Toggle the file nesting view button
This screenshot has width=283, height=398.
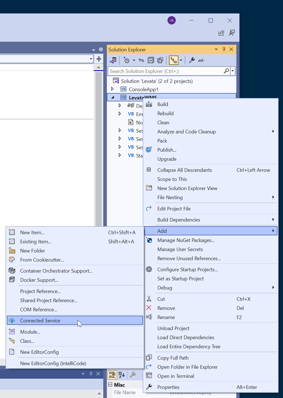click(x=174, y=60)
